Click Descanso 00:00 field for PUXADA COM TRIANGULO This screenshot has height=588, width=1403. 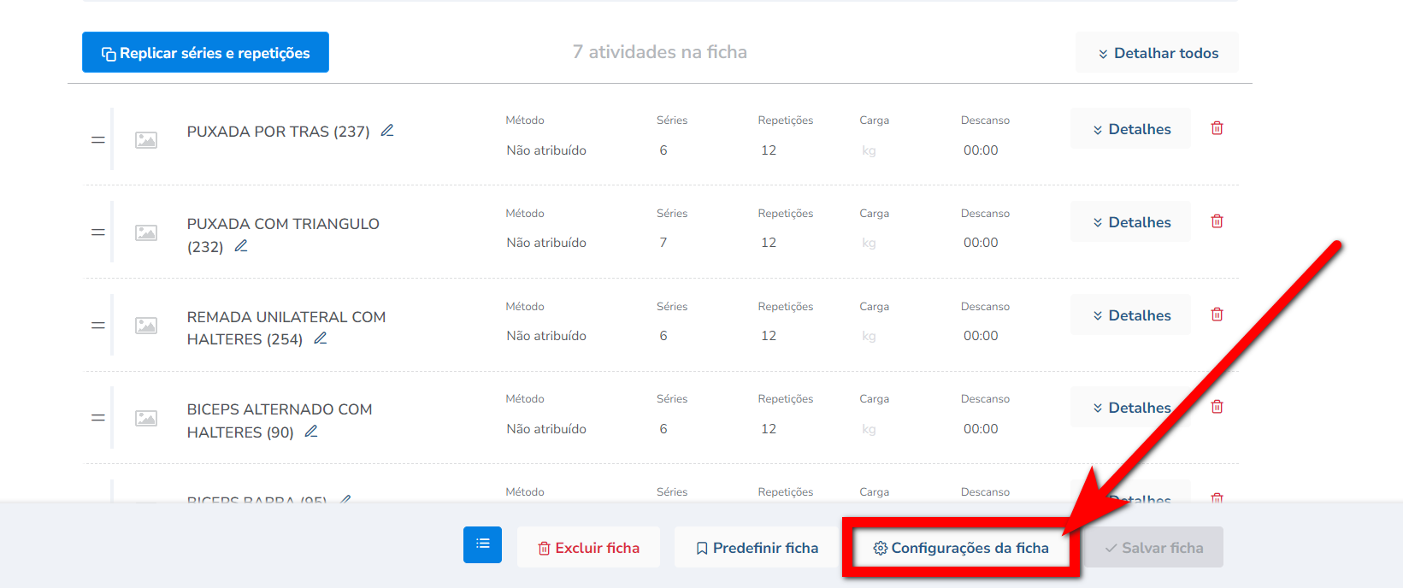[x=981, y=243]
